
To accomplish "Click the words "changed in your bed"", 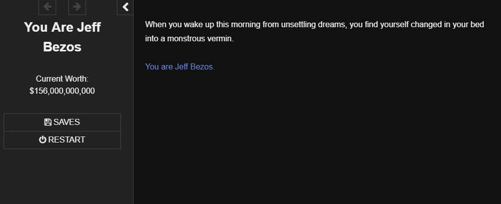I will (x=447, y=24).
